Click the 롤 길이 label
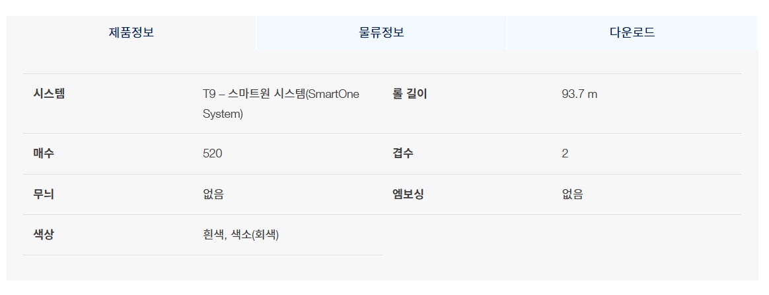The image size is (769, 295). 410,94
